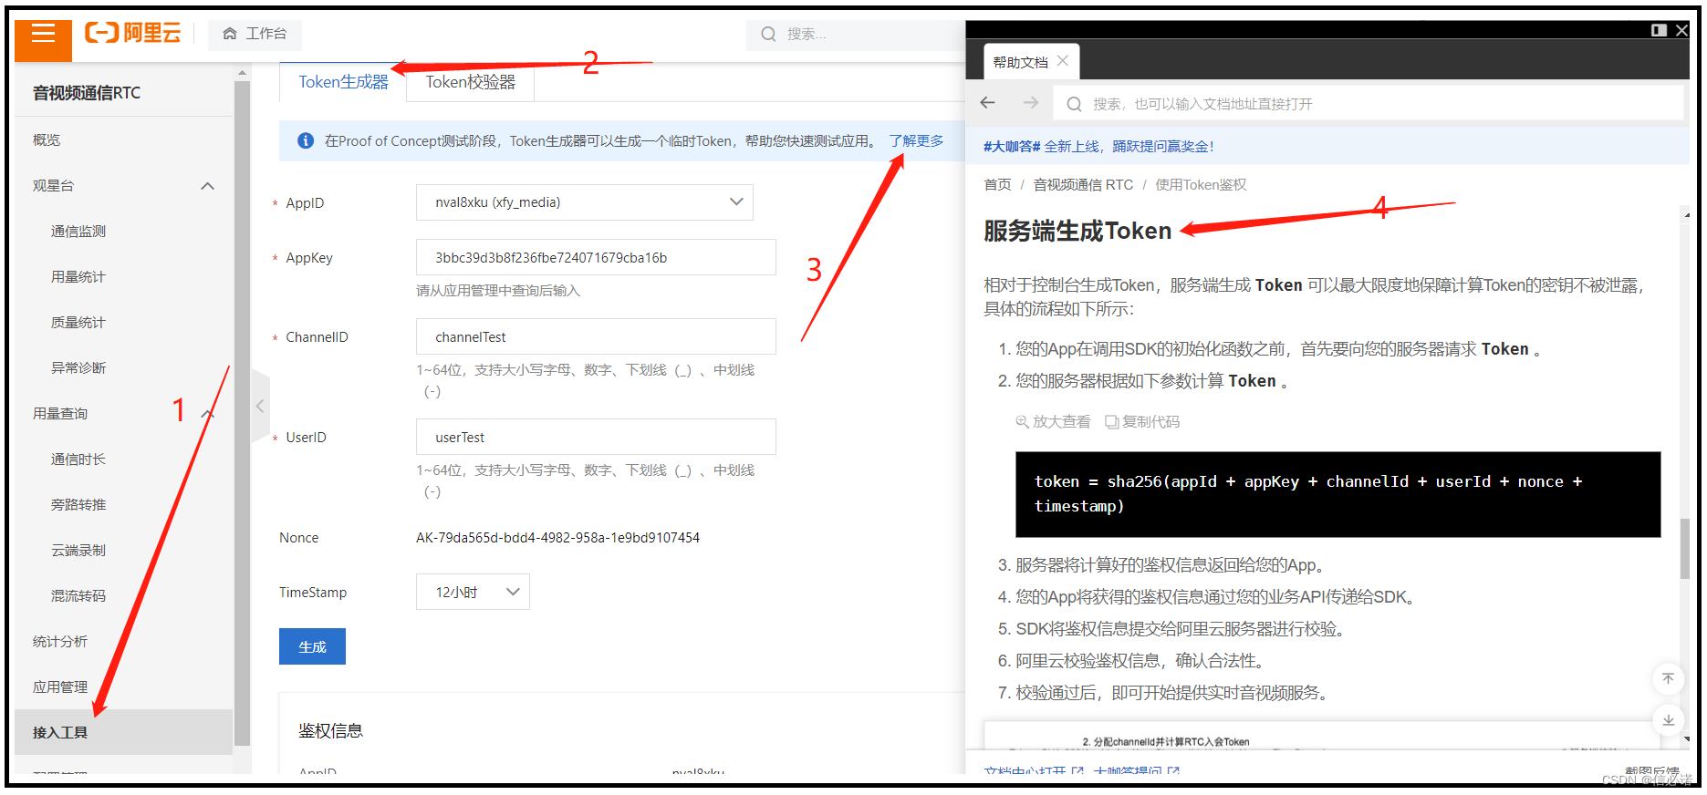Select 接入工具 in the sidebar
Viewport: 1707px width, 795px height.
[124, 732]
